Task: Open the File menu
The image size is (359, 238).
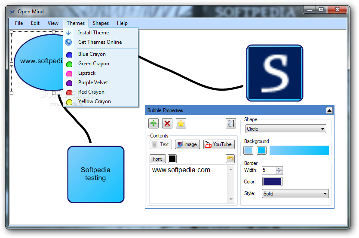Action: (19, 23)
